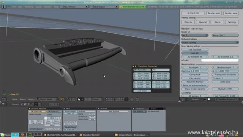Edit the OB: Plane.001 name field
The height and width of the screenshot is (137, 243).
click(142, 70)
